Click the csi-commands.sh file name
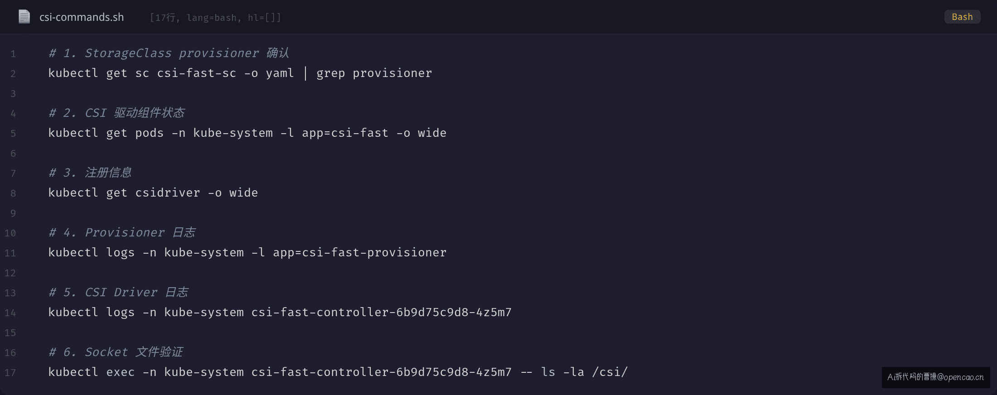This screenshot has height=395, width=997. 82,17
